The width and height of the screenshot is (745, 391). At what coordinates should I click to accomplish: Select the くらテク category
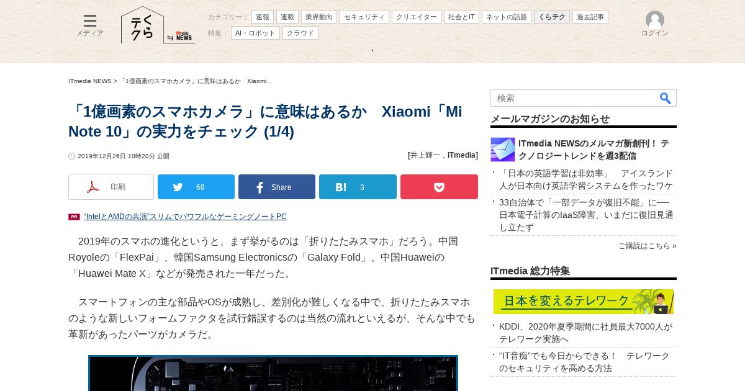coord(552,17)
